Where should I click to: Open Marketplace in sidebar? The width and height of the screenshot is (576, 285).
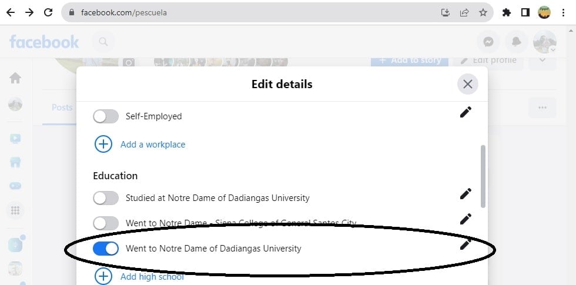(x=15, y=162)
